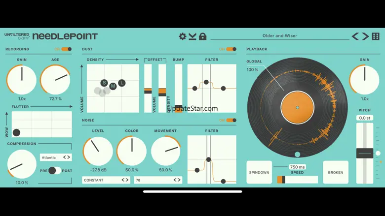Turn off the Noise section switch
Viewport: 385px width, 216px height.
pyautogui.click(x=231, y=120)
